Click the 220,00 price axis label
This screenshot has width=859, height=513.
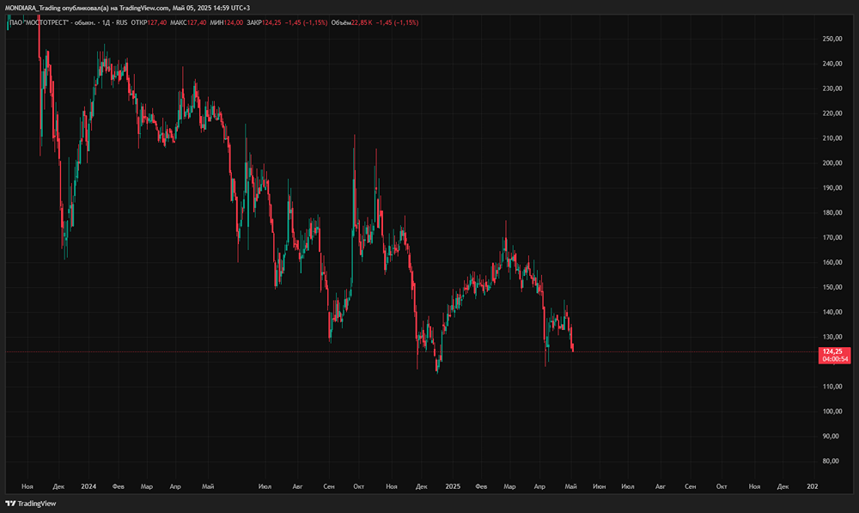point(832,113)
